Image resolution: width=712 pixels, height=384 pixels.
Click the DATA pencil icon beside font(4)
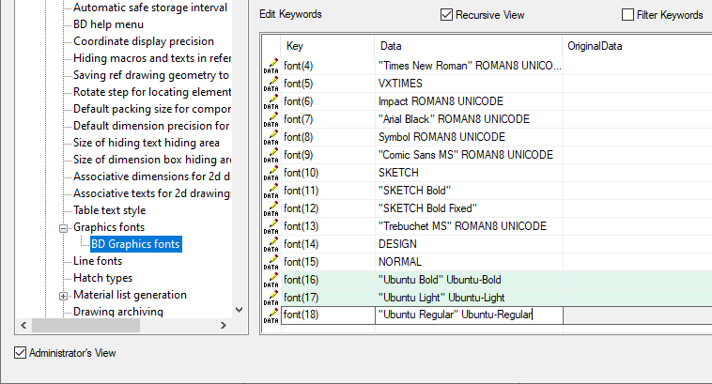(271, 66)
